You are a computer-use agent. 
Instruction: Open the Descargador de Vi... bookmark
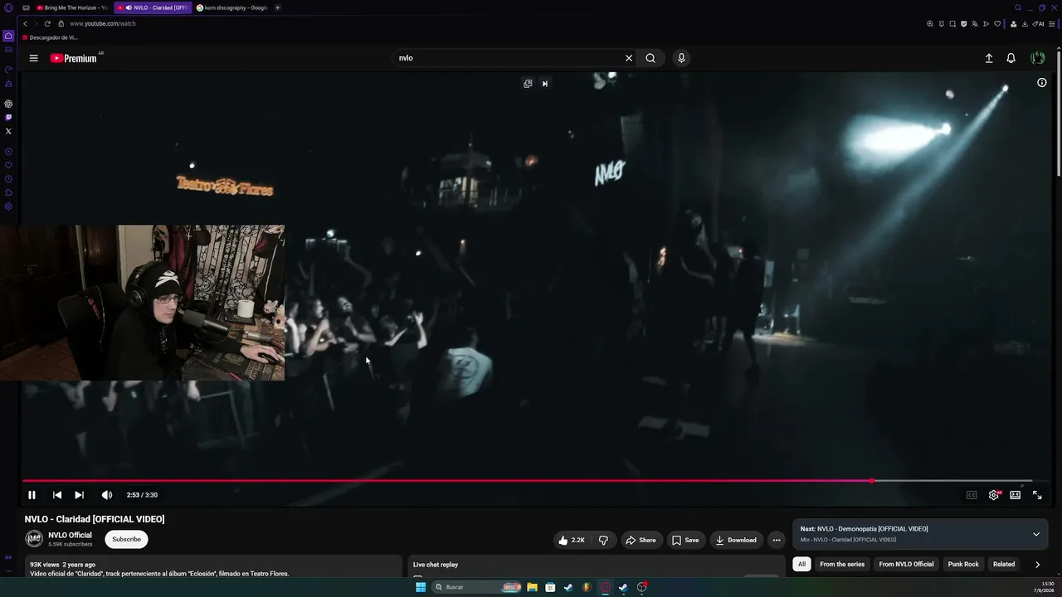click(51, 37)
